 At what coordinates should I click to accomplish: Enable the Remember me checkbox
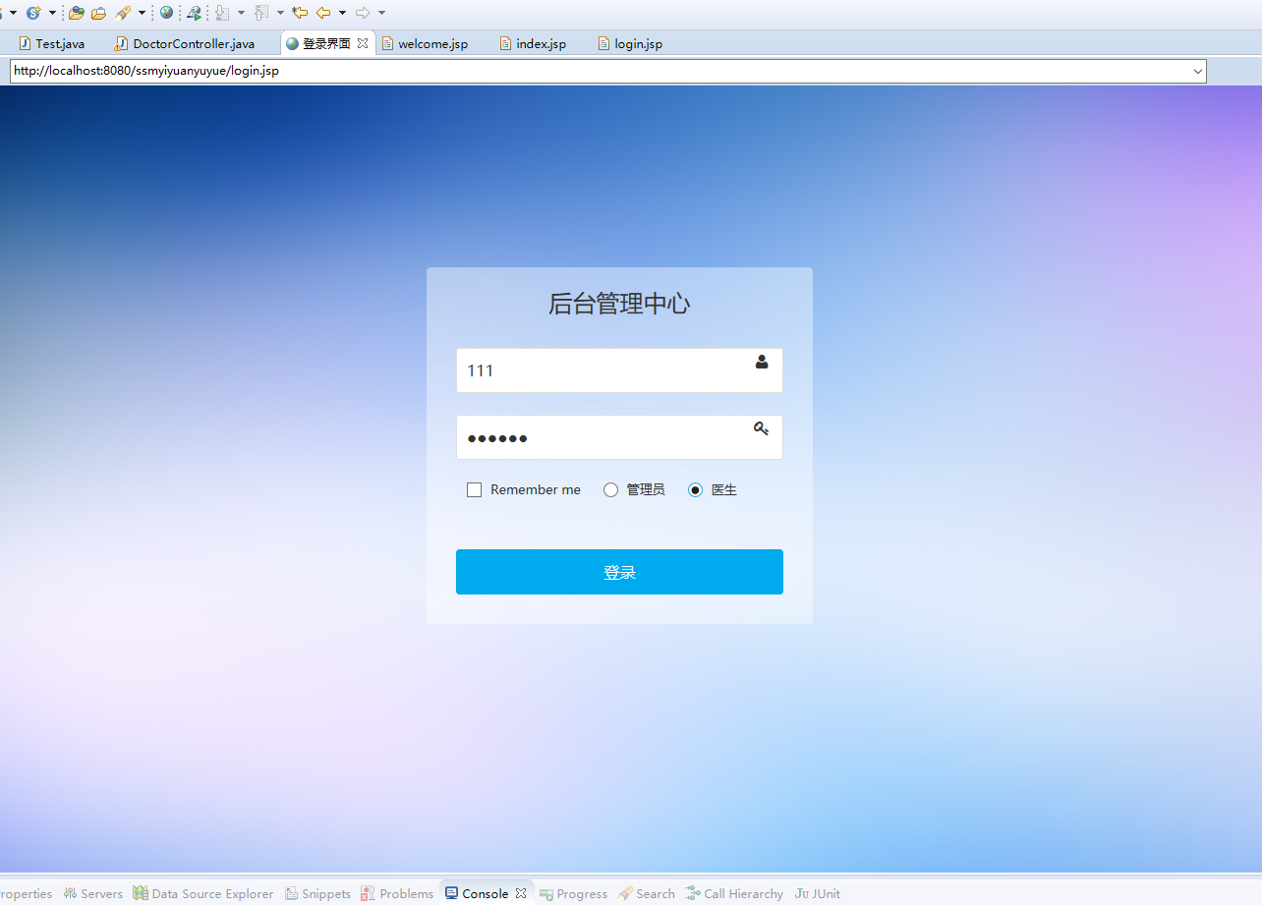[474, 489]
